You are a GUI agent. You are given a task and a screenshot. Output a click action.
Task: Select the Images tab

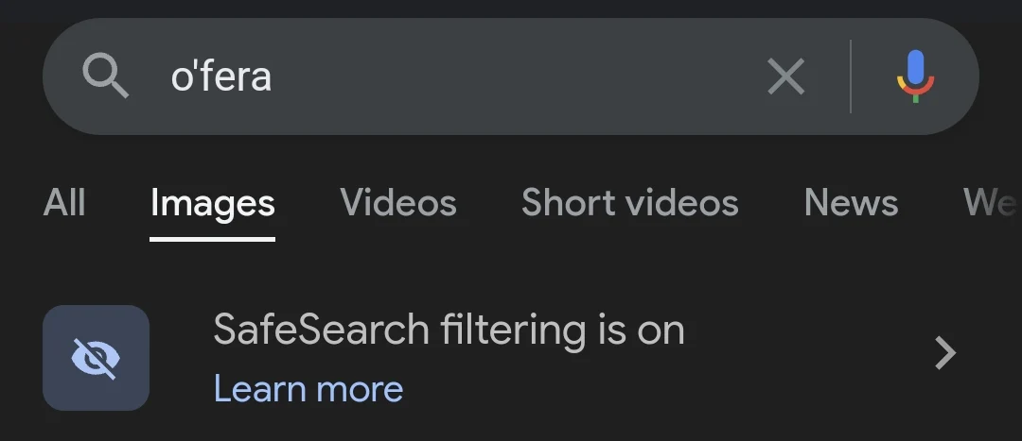[213, 203]
